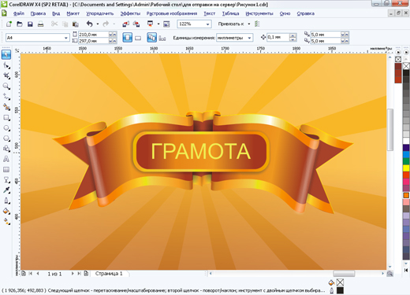This screenshot has width=410, height=295.
Task: Open the Таблица menu
Action: click(x=230, y=13)
